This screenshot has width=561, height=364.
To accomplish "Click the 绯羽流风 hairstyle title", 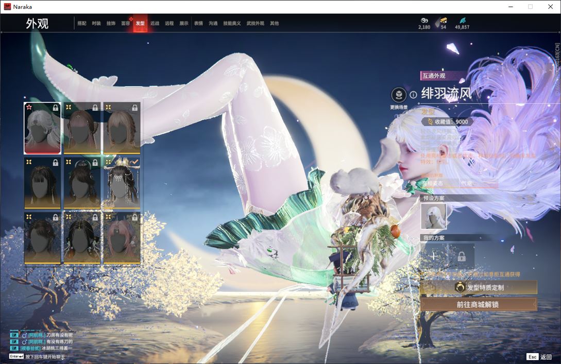I will (x=446, y=94).
